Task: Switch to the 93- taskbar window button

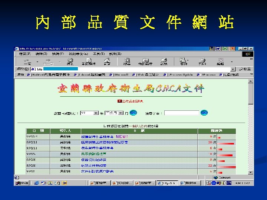Action: point(122,183)
